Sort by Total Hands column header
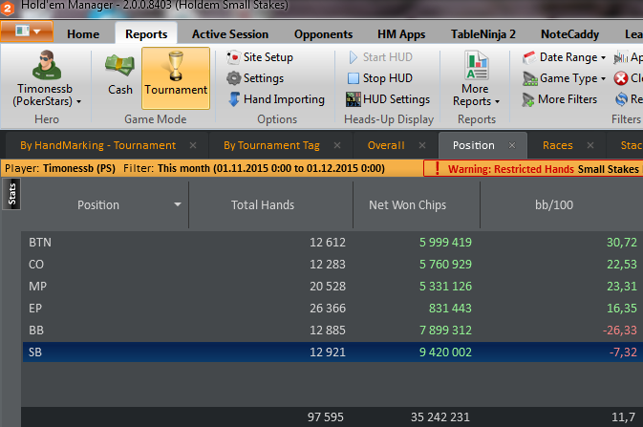The width and height of the screenshot is (643, 427). tap(263, 204)
